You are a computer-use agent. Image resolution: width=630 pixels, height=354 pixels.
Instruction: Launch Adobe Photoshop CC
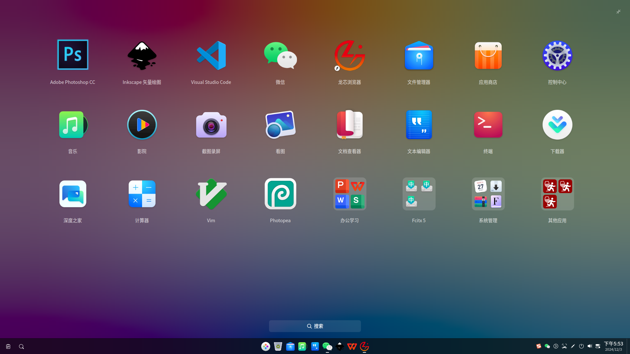pos(73,55)
